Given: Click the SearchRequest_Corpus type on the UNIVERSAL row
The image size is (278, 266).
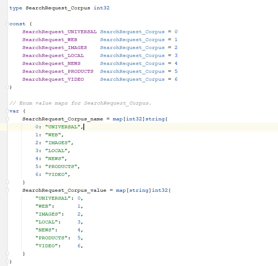Looking at the screenshot, I should coord(132,32).
